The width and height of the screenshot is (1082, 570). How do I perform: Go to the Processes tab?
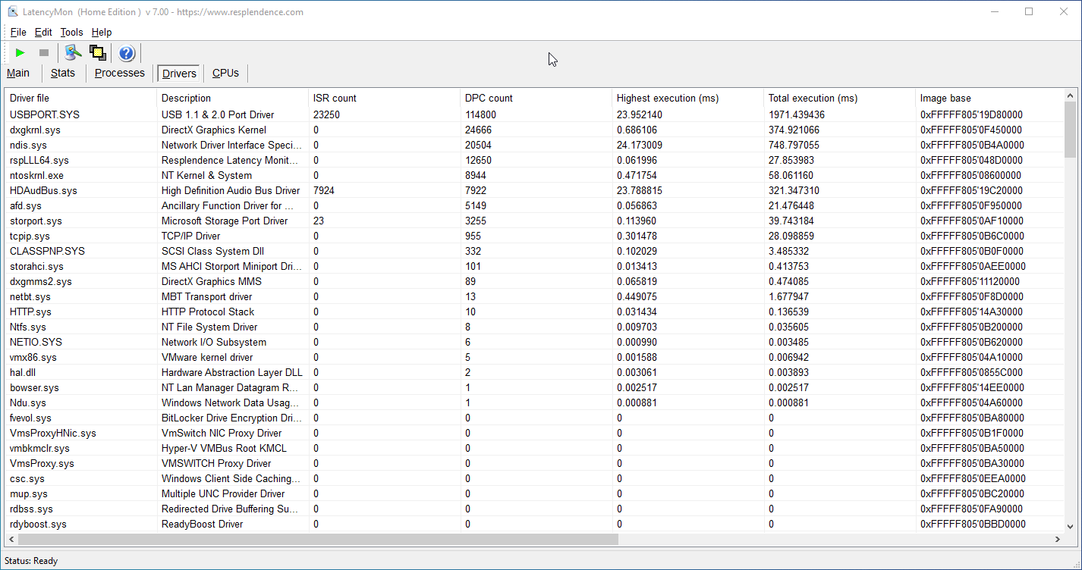[x=119, y=74]
